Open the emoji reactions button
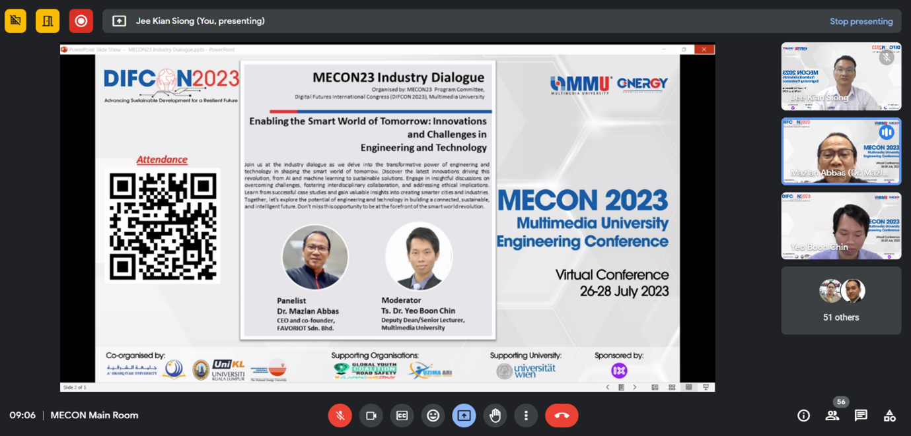The width and height of the screenshot is (911, 436). tap(433, 416)
